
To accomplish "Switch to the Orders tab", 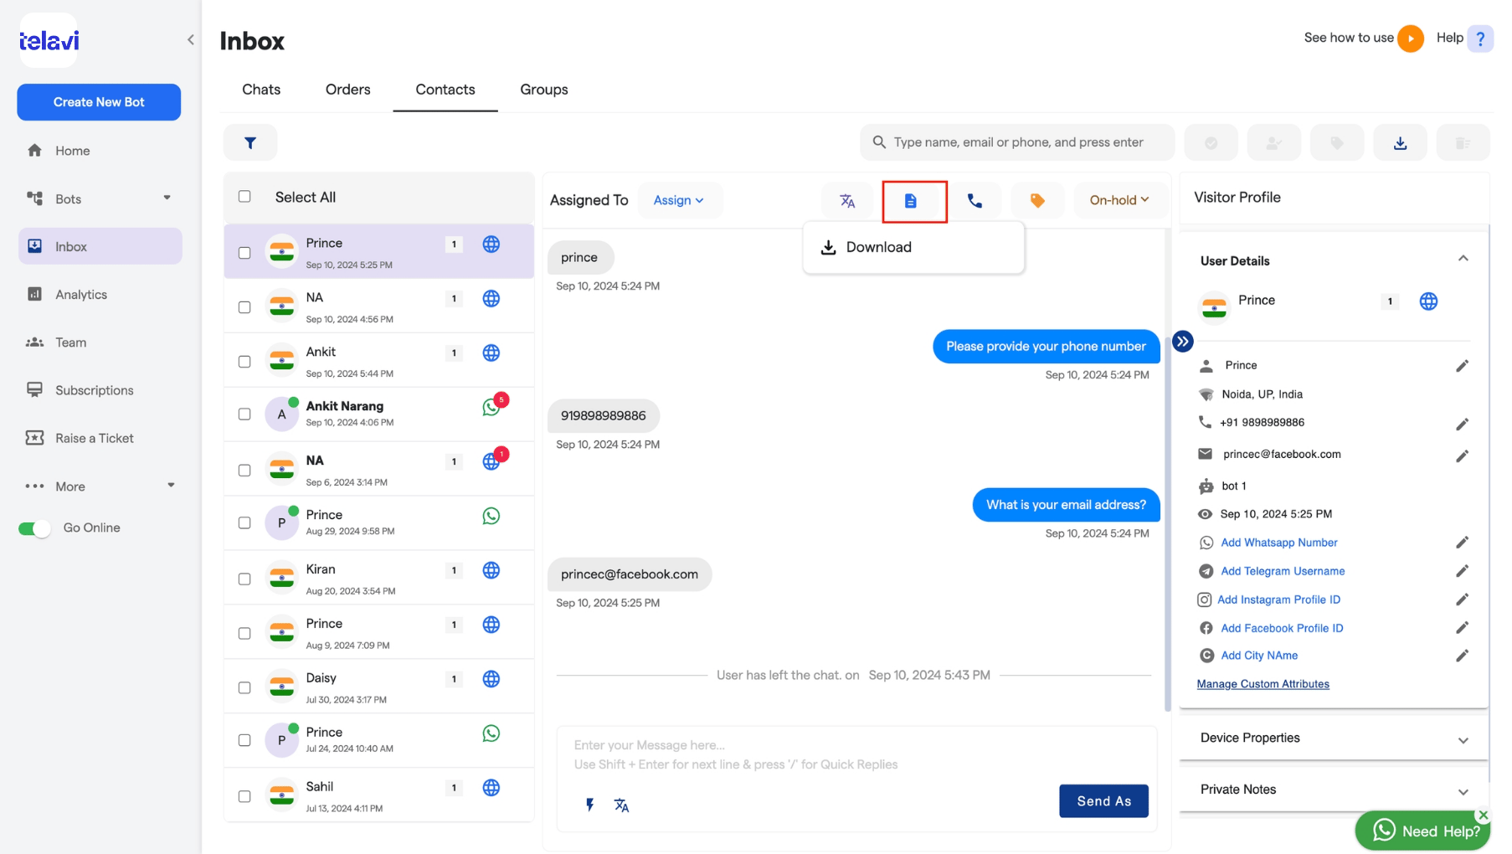I will tap(347, 90).
